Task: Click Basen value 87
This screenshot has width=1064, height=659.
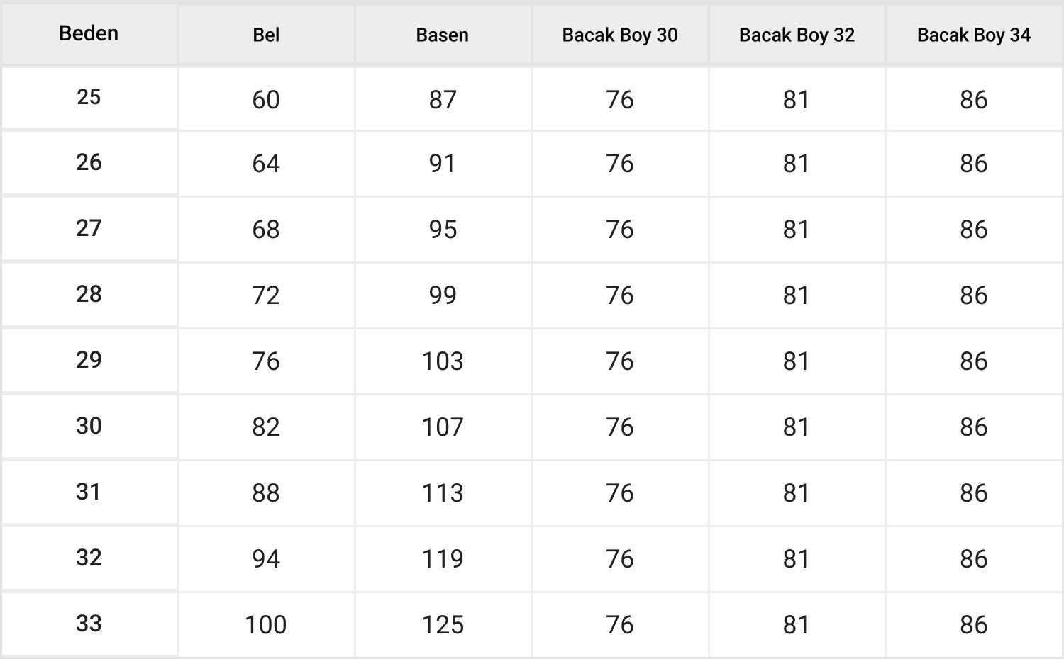Action: pos(443,100)
